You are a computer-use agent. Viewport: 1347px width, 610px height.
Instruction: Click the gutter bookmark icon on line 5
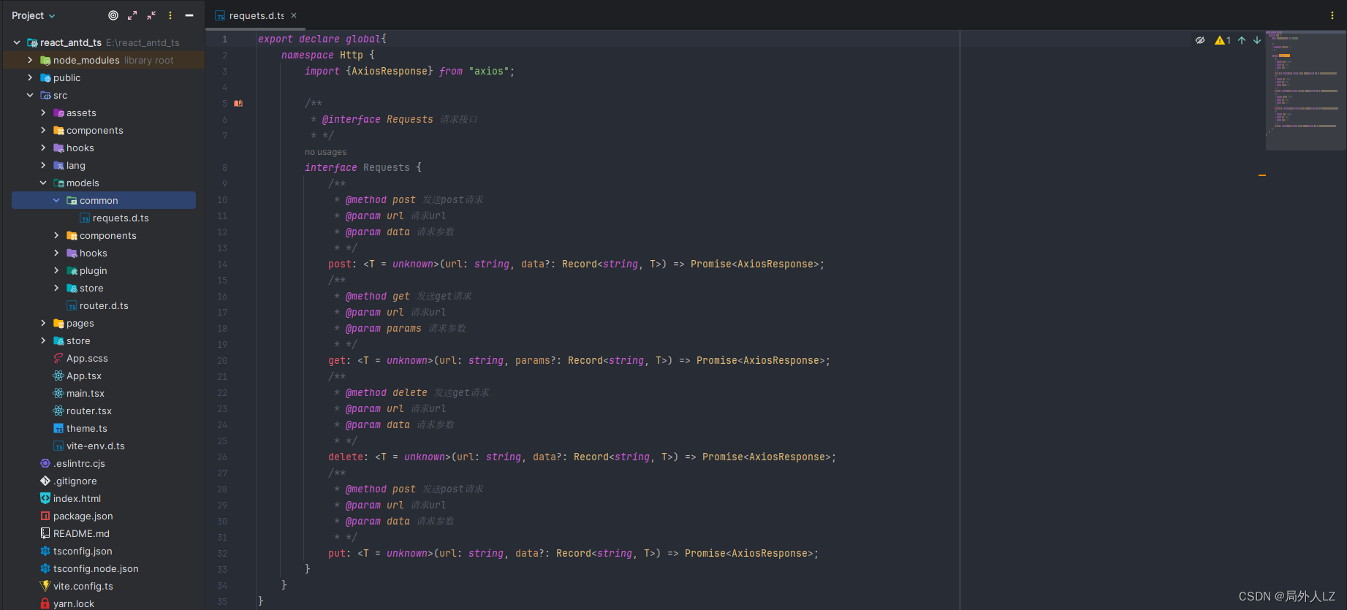[238, 104]
